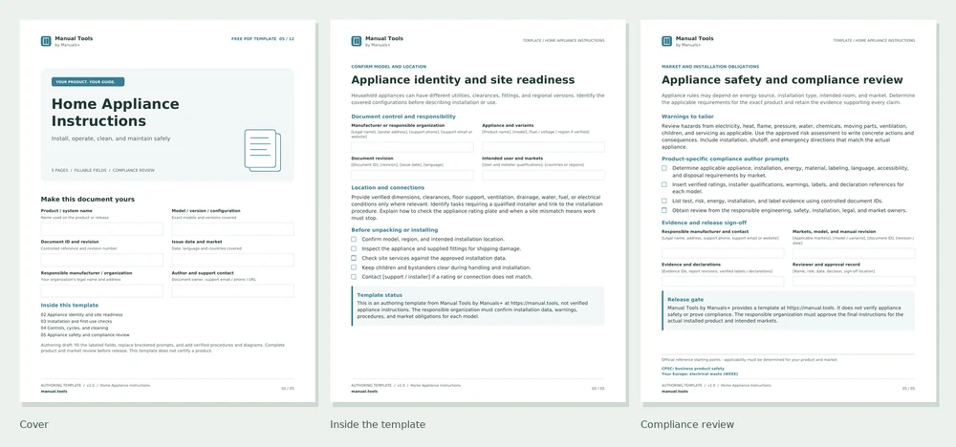Click the Manual Tools logo on compliance page
The width and height of the screenshot is (956, 447).
[667, 41]
